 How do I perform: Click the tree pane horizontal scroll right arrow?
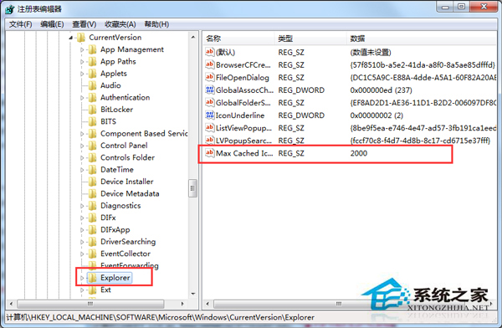pyautogui.click(x=182, y=304)
